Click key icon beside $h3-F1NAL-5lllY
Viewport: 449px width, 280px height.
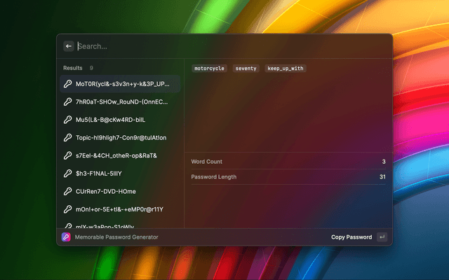pyautogui.click(x=68, y=174)
